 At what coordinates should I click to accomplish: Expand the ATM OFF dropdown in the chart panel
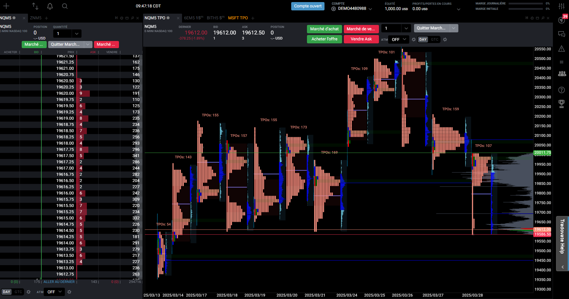pos(399,39)
